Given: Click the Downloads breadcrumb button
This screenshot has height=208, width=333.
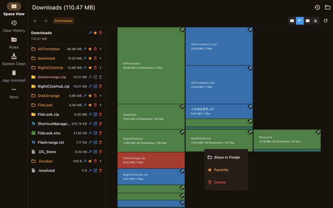Looking at the screenshot, I should 63,21.
